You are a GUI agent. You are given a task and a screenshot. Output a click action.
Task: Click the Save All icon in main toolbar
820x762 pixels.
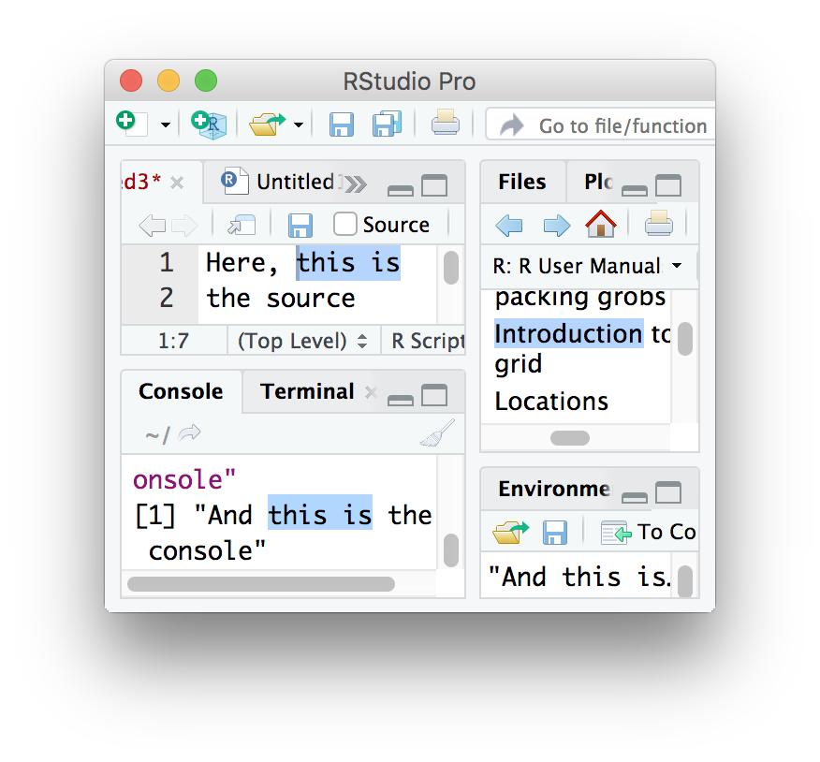click(x=387, y=124)
